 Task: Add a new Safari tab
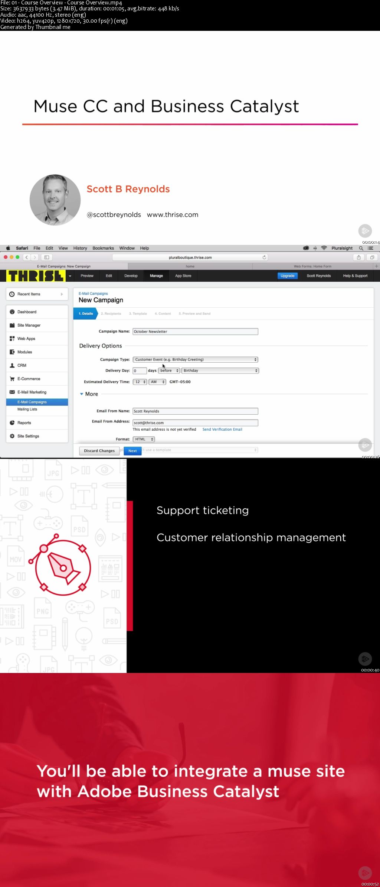[x=376, y=266]
